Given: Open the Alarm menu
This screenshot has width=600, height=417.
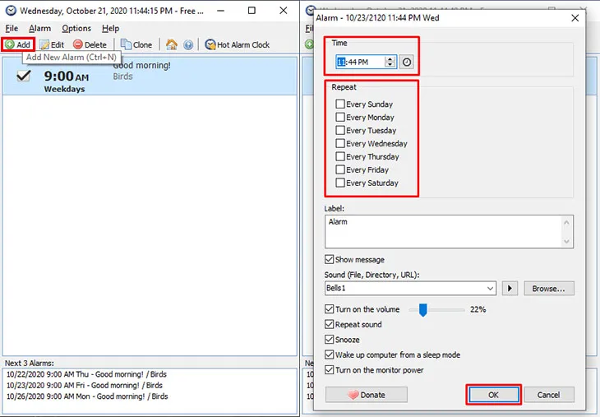Looking at the screenshot, I should coord(39,28).
